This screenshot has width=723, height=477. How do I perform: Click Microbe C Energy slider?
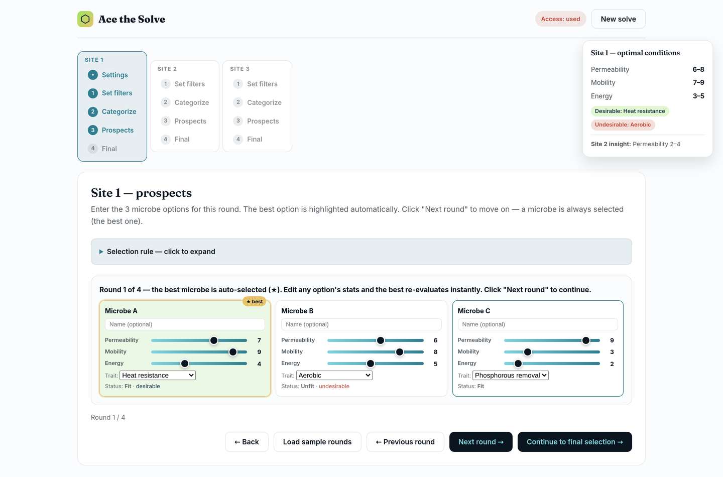point(552,364)
